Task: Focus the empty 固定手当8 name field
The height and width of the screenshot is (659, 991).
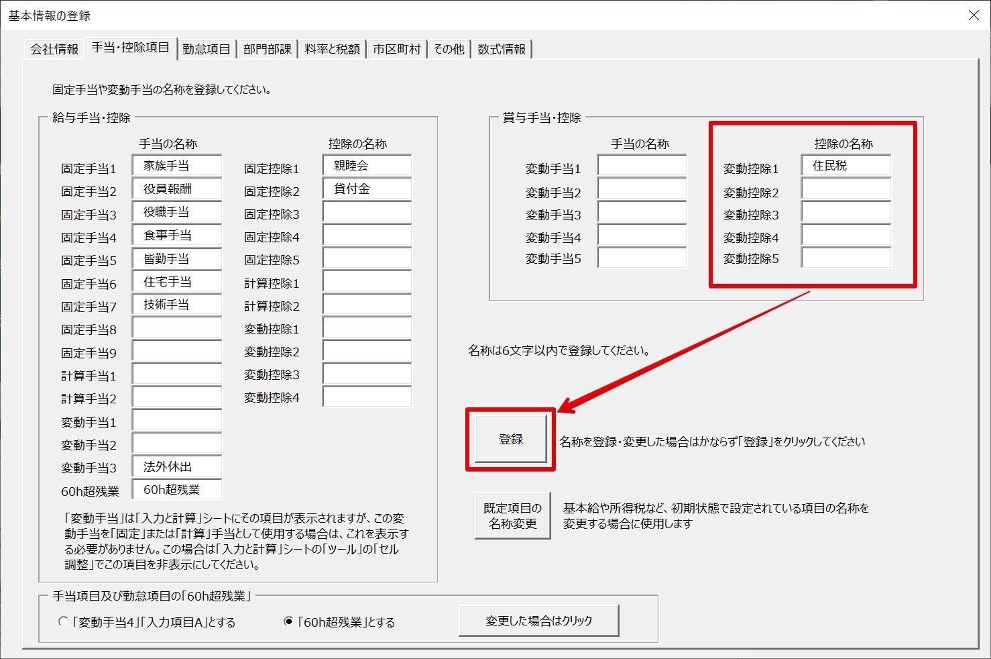Action: (177, 328)
